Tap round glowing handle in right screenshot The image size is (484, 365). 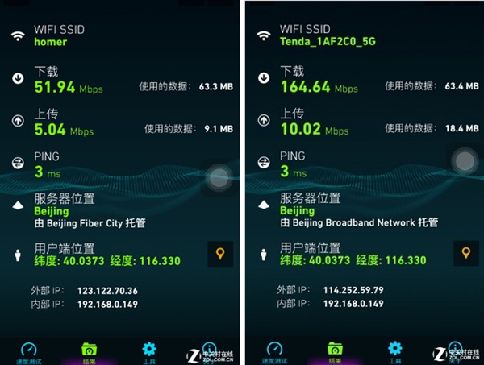464,160
